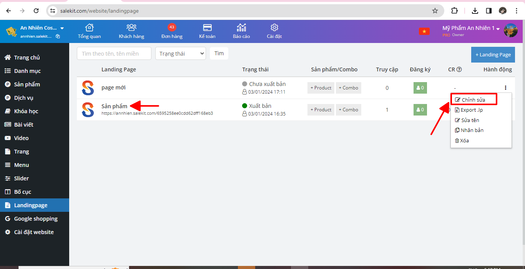Open Google shopping in the sidebar
The width and height of the screenshot is (525, 269).
click(35, 219)
